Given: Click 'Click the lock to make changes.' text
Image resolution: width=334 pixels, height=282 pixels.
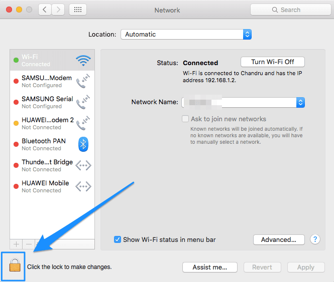Looking at the screenshot, I should 69,266.
